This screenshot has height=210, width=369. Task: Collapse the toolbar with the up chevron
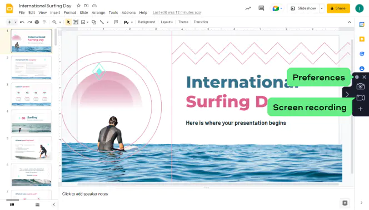coord(350,22)
